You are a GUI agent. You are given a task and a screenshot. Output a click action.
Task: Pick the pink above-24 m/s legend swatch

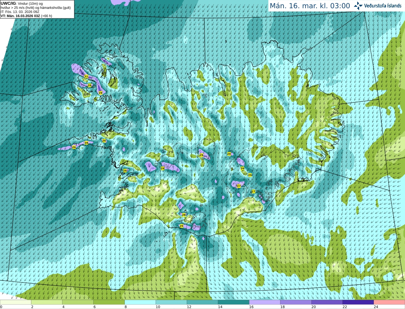389,302
